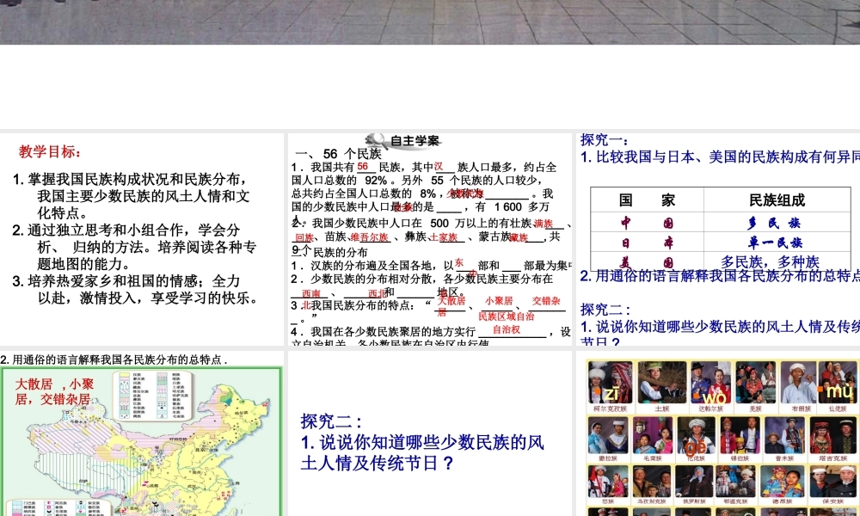The height and width of the screenshot is (516, 860).
Task: Click objective 3 starting 培养热爱家乡和祖国的情感
Action: (135, 290)
